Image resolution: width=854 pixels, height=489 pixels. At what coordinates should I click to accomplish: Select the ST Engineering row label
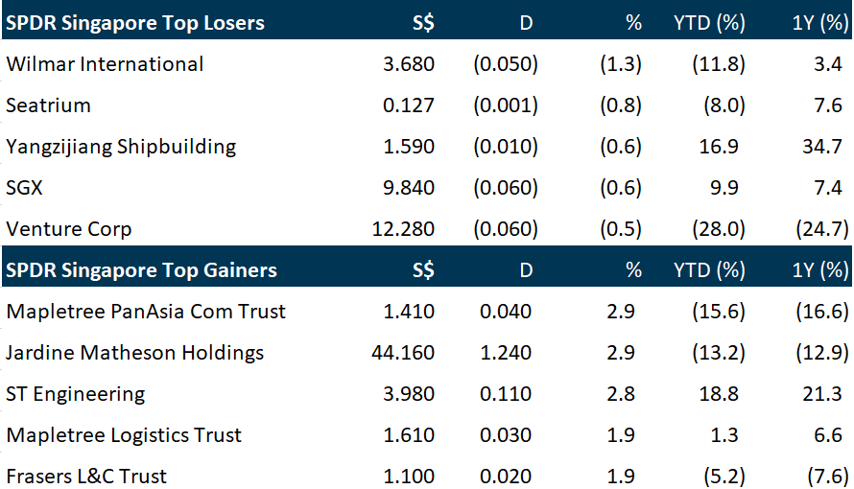(76, 394)
